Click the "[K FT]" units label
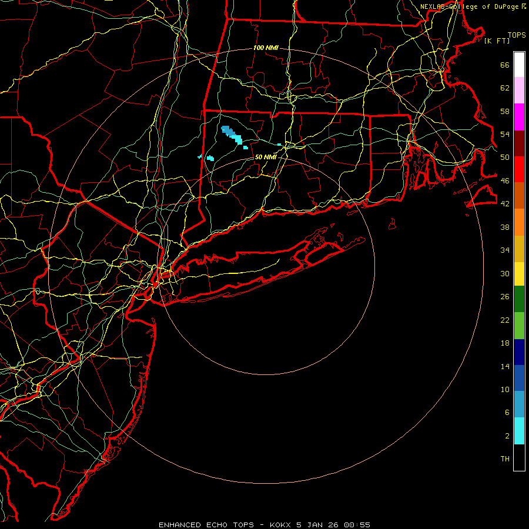 click(497, 41)
